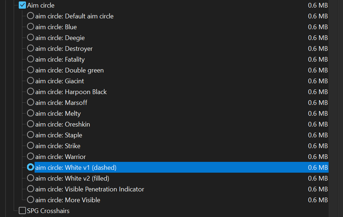
Task: Select Default aim circle radio button
Action: [30, 16]
